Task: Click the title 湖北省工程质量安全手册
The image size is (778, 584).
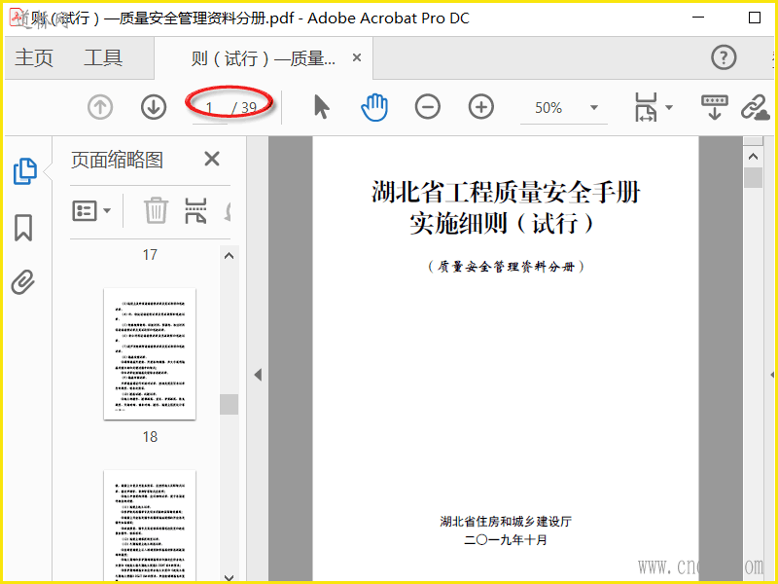Action: click(x=506, y=192)
